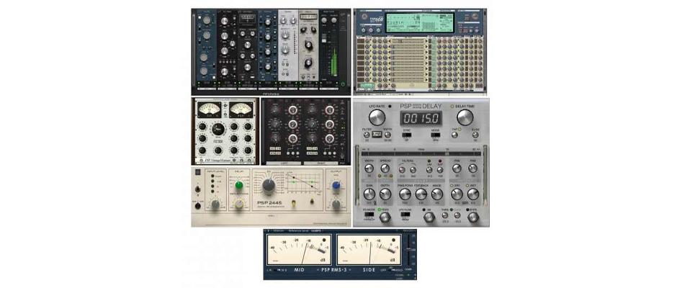Image resolution: width=677 pixels, height=288 pixels.
Task: Click the PSP 2445 reverb time graph
Action: tap(302, 182)
